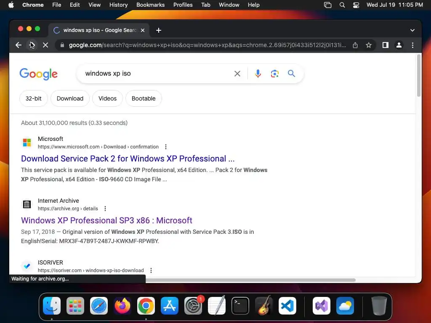
Task: Launch Visual Studio Code from Dock
Action: pos(287,306)
